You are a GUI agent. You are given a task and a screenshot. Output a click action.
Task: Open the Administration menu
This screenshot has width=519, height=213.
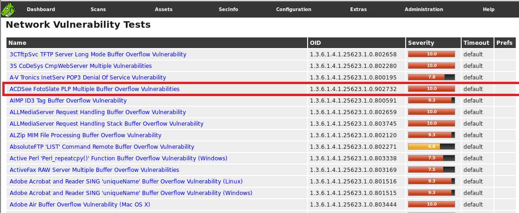tap(424, 9)
